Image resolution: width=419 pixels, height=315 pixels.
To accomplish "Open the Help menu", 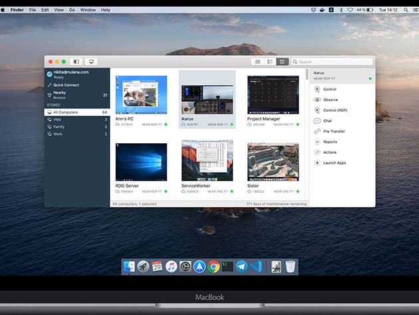I will 106,10.
